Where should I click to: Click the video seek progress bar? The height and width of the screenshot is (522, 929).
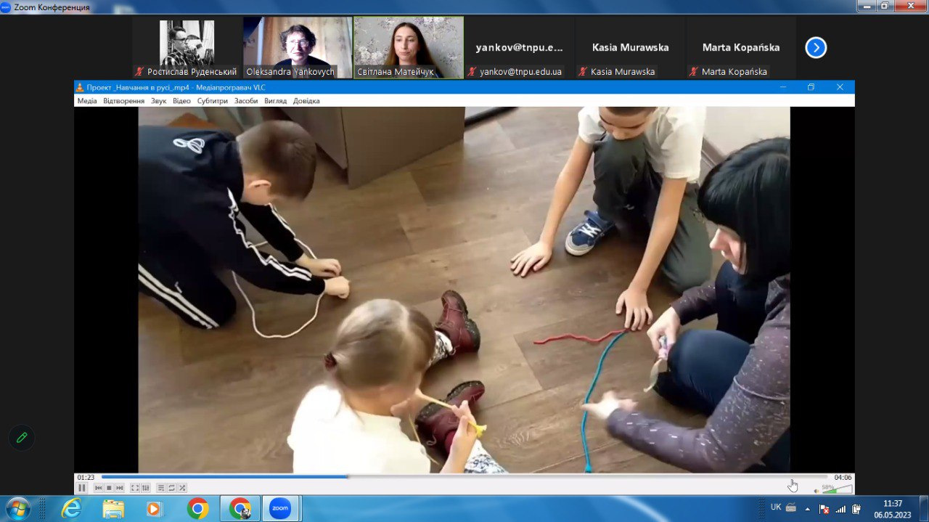click(464, 477)
